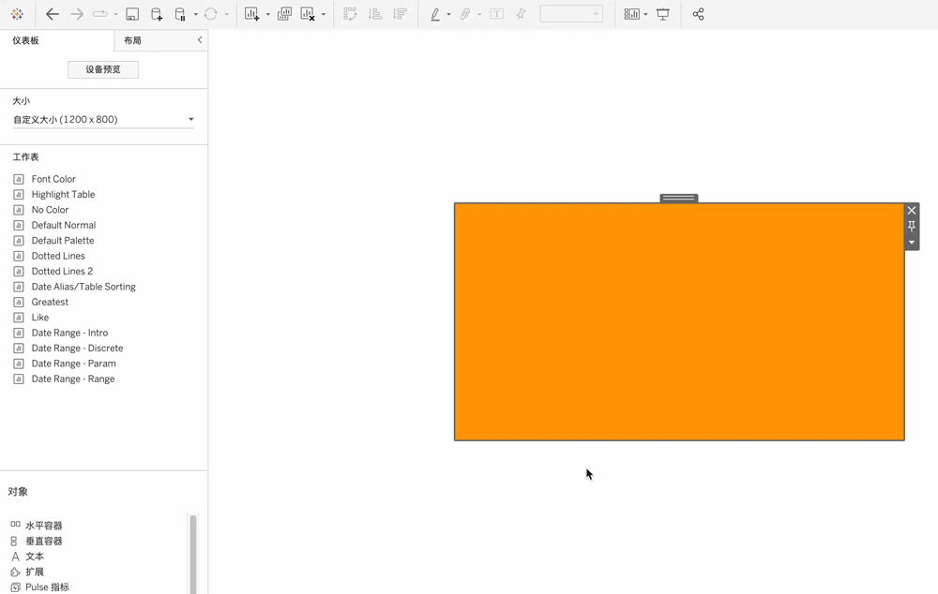The height and width of the screenshot is (594, 938).
Task: Click the Share icon
Action: (698, 14)
